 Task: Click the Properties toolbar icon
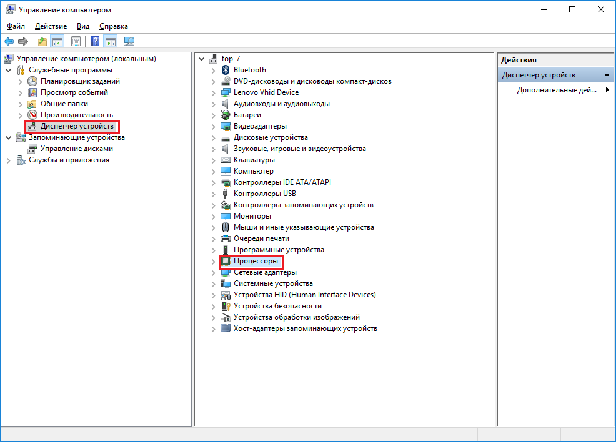coord(76,42)
